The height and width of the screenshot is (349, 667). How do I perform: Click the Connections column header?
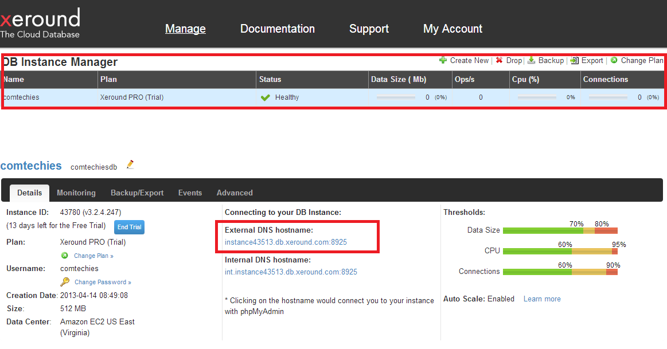pos(622,80)
